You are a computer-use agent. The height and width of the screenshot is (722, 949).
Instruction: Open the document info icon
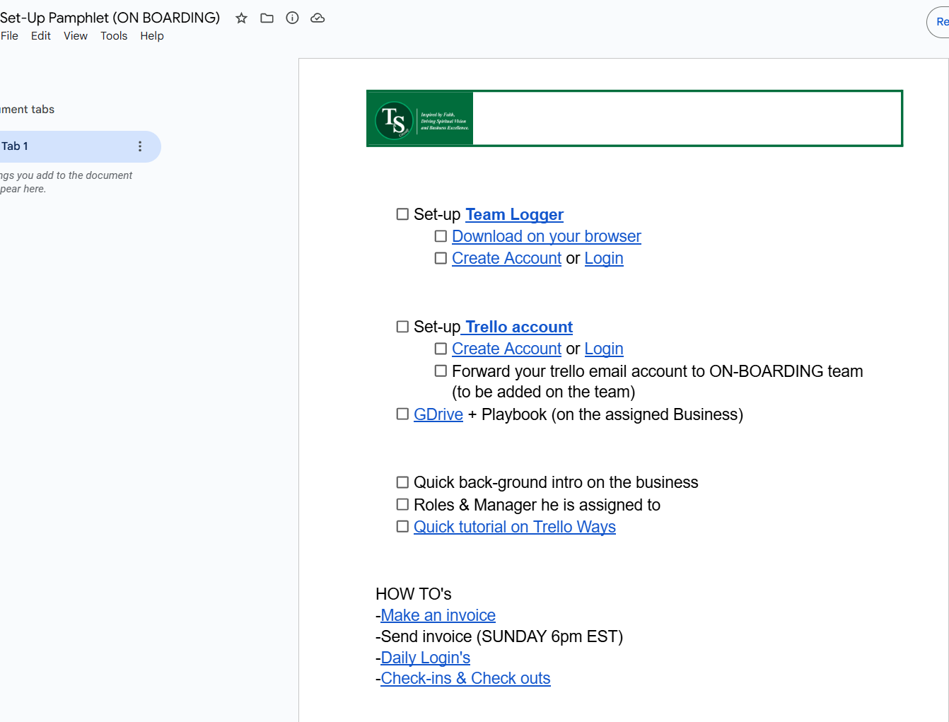(292, 18)
